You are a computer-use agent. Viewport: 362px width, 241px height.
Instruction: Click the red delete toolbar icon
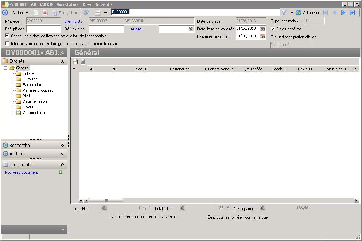tap(45, 13)
